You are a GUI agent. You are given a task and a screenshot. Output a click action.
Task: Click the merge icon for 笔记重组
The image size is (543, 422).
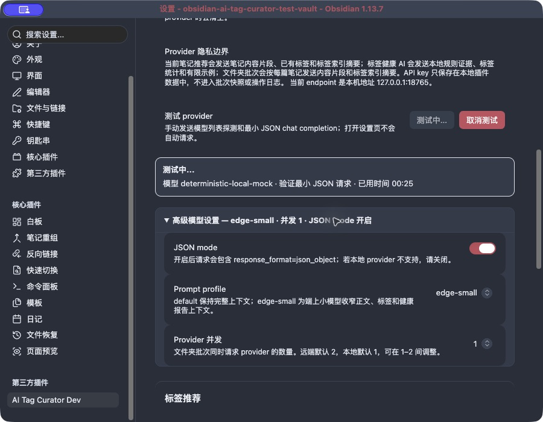(17, 238)
